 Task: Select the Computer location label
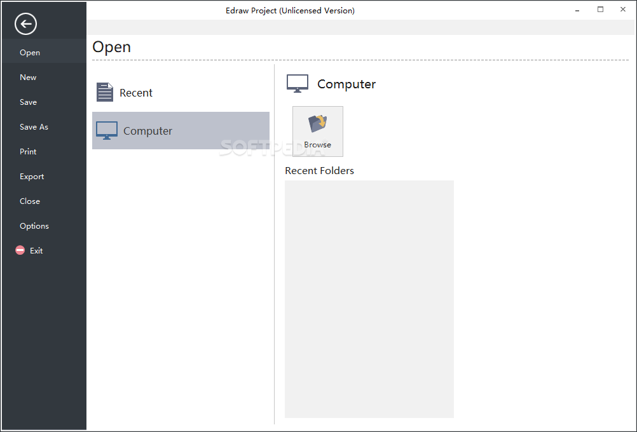pos(148,131)
